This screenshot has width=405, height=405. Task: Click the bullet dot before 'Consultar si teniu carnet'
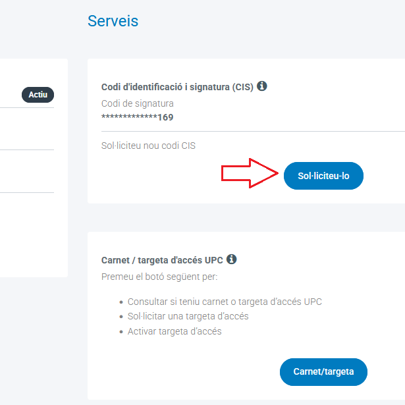click(x=121, y=302)
